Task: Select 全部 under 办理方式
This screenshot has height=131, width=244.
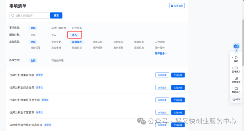Action: tap(33, 61)
